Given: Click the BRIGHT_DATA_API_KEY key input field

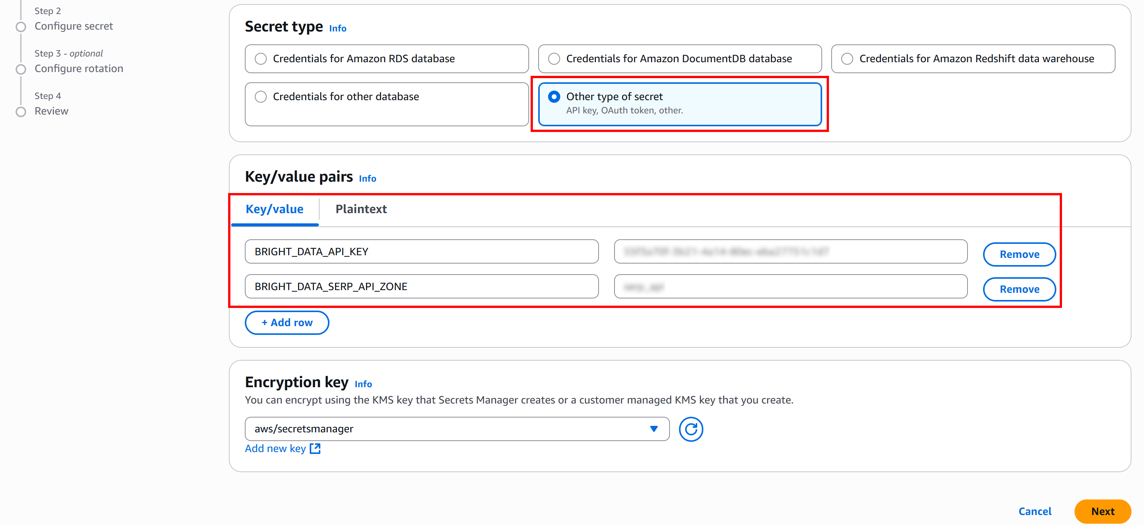Looking at the screenshot, I should 421,251.
